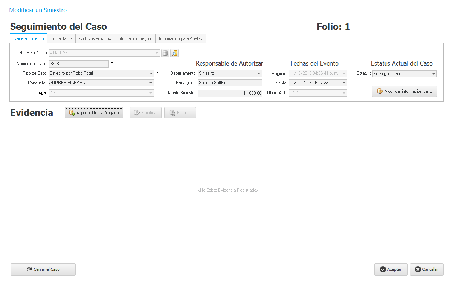Click the magnifier search icon beside No. Económico
Screen dimensions: 453x284
174,53
